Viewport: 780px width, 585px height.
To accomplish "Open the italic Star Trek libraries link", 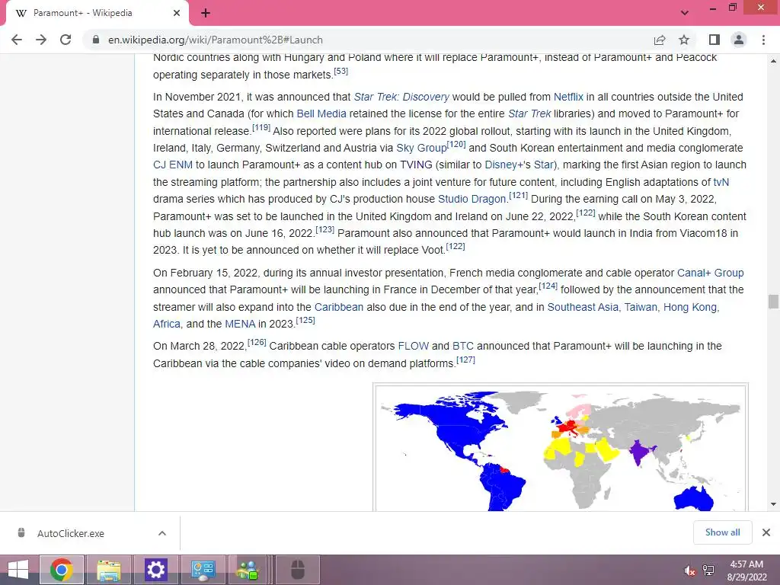I will (x=529, y=114).
